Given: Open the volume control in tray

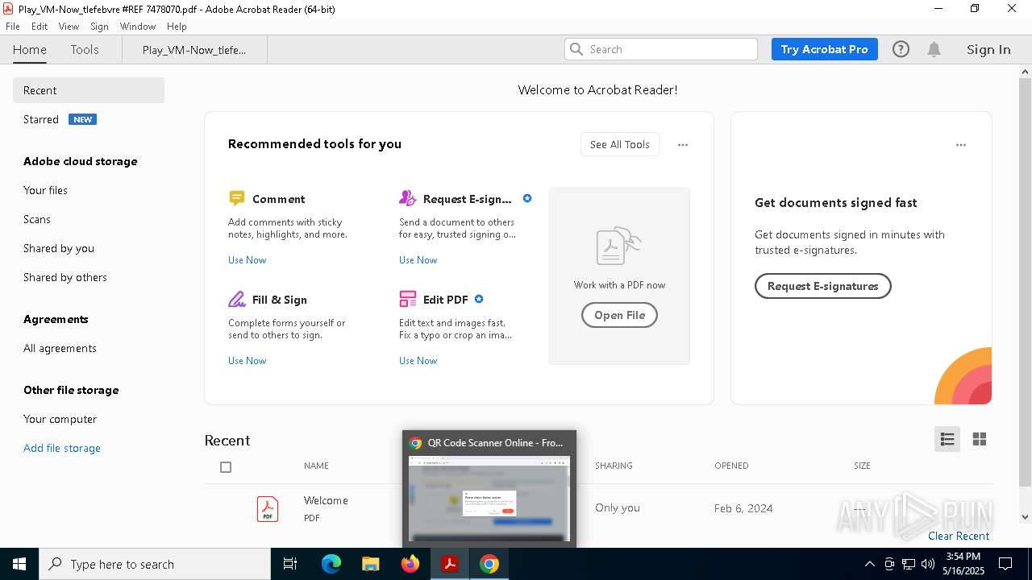Looking at the screenshot, I should 928,564.
